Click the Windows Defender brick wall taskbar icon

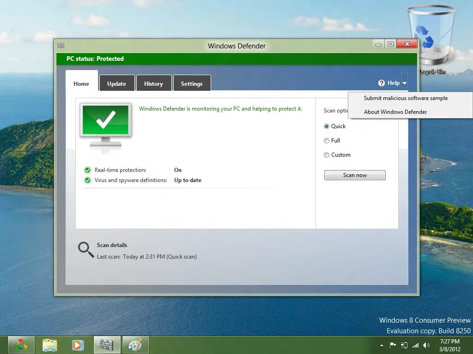[x=107, y=345]
